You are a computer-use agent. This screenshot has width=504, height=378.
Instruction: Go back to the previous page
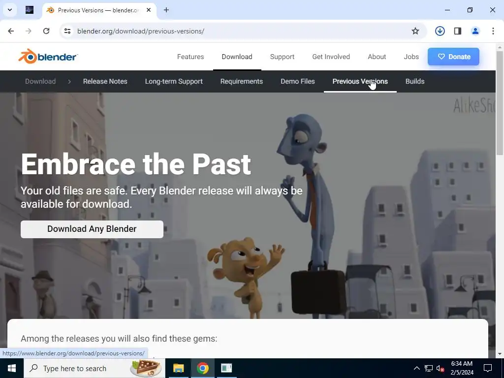pyautogui.click(x=11, y=31)
